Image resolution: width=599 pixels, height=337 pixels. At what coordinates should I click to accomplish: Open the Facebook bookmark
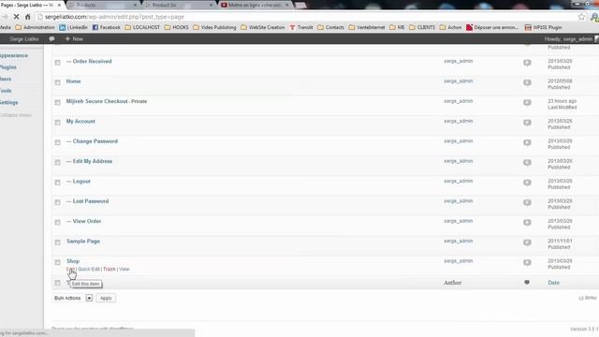[x=106, y=27]
